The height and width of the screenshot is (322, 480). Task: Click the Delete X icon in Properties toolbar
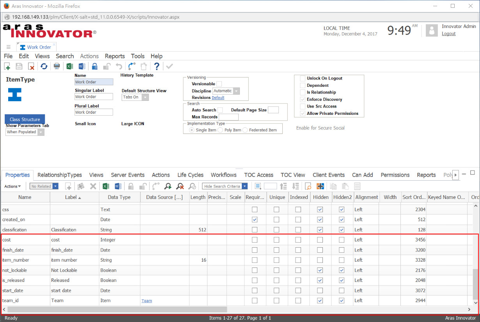[x=93, y=186]
